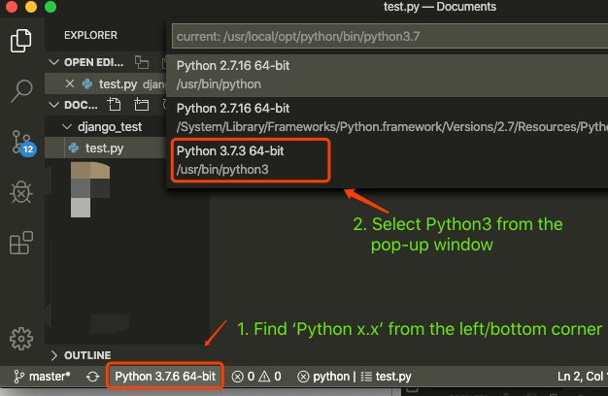This screenshot has width=608, height=396.
Task: Click the python linter status item
Action: click(x=324, y=377)
